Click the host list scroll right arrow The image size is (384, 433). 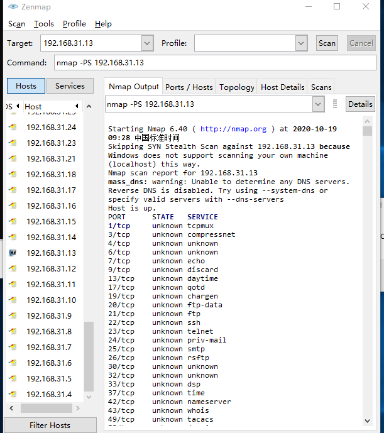78,408
